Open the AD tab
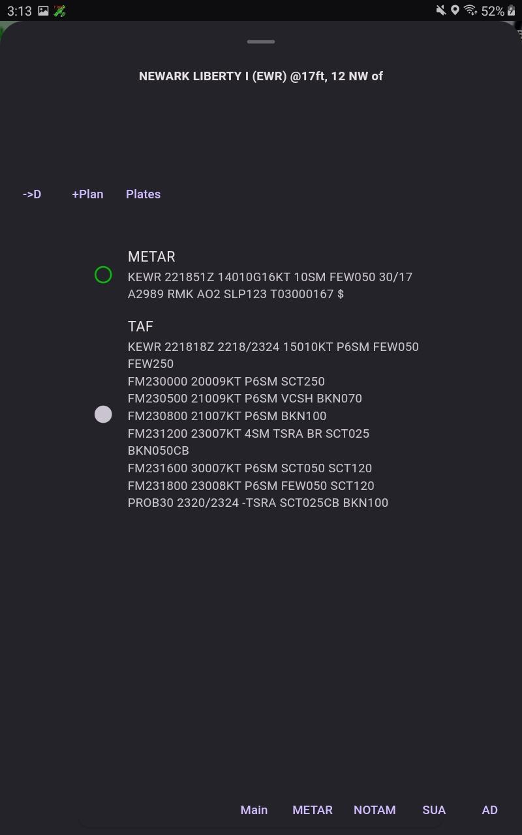Image resolution: width=522 pixels, height=835 pixels. (x=489, y=810)
